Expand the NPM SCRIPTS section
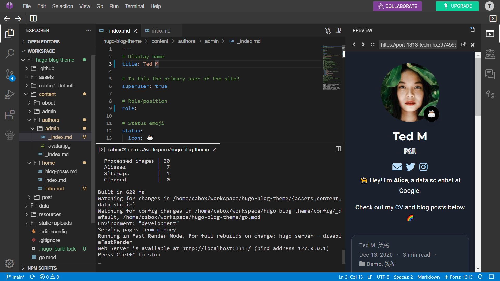 click(x=42, y=268)
